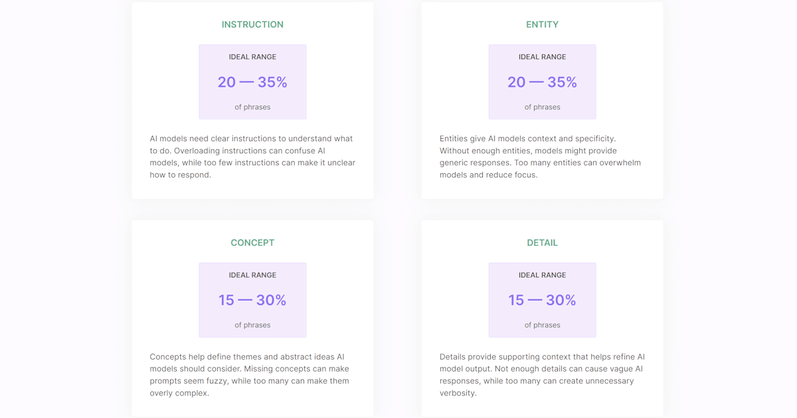797x418 pixels.
Task: Click the Instruction description about clear instructions
Action: point(252,157)
